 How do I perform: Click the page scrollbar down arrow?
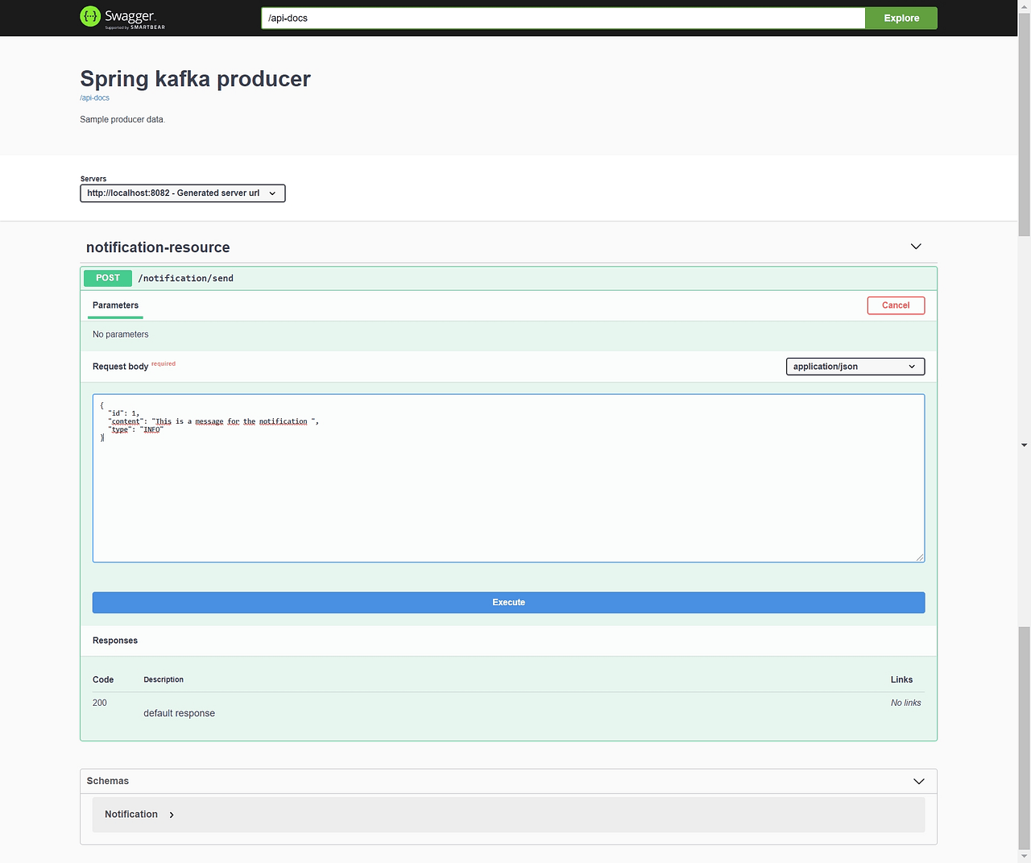pyautogui.click(x=1025, y=856)
